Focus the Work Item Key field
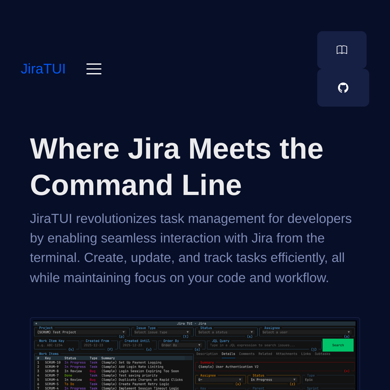The width and height of the screenshot is (390, 390). tap(56, 345)
